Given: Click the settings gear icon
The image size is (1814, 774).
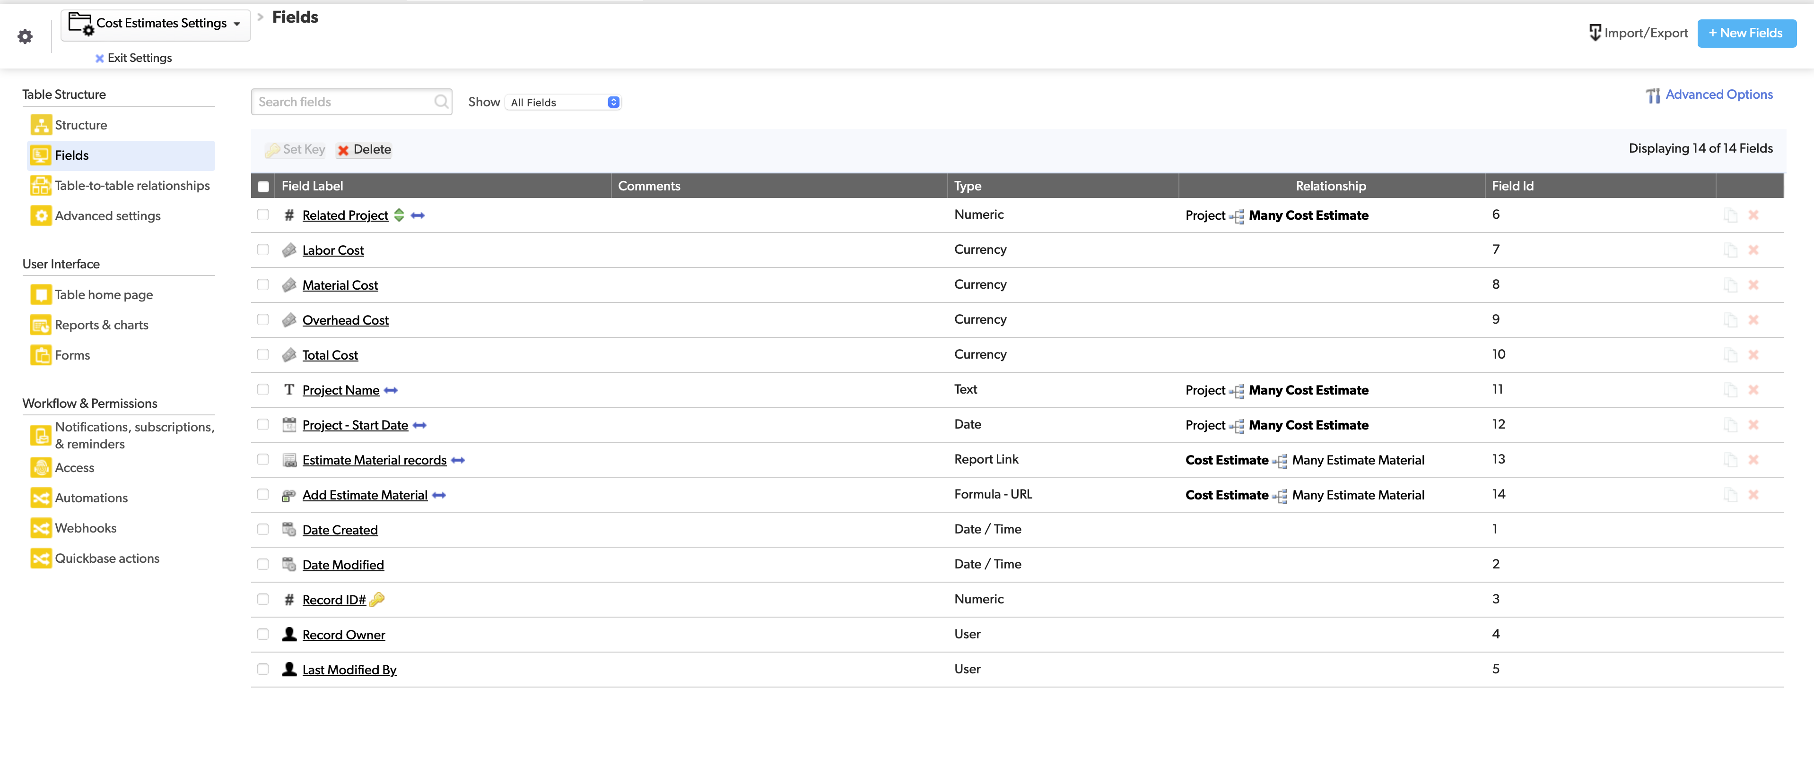Looking at the screenshot, I should point(26,36).
